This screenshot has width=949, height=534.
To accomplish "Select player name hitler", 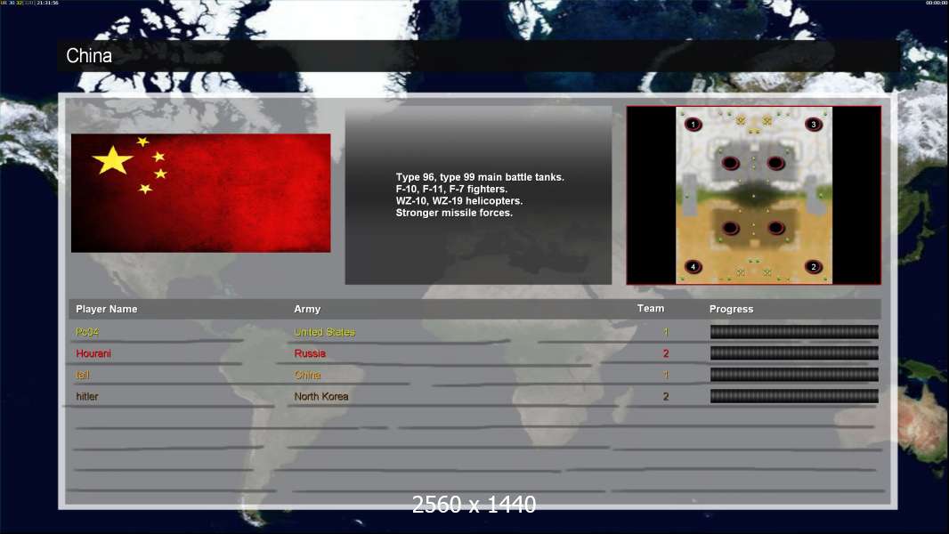I will click(87, 396).
